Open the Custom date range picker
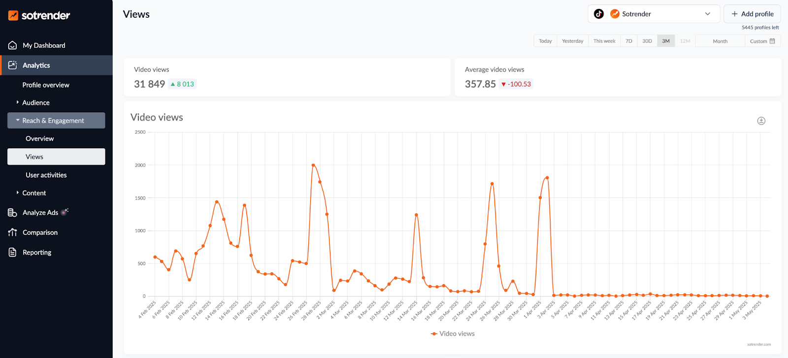788x358 pixels. (762, 41)
